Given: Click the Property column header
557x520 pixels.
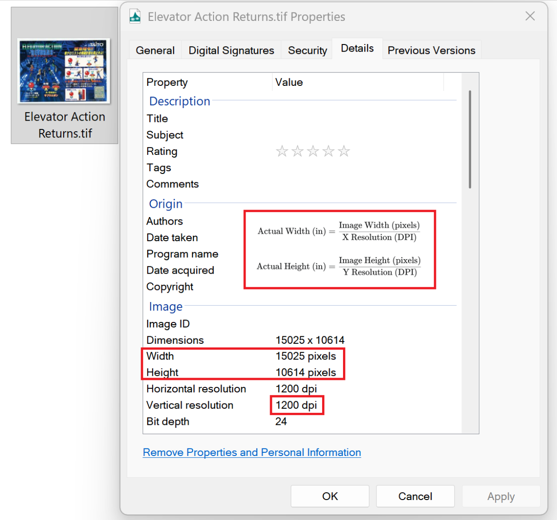Looking at the screenshot, I should (207, 82).
